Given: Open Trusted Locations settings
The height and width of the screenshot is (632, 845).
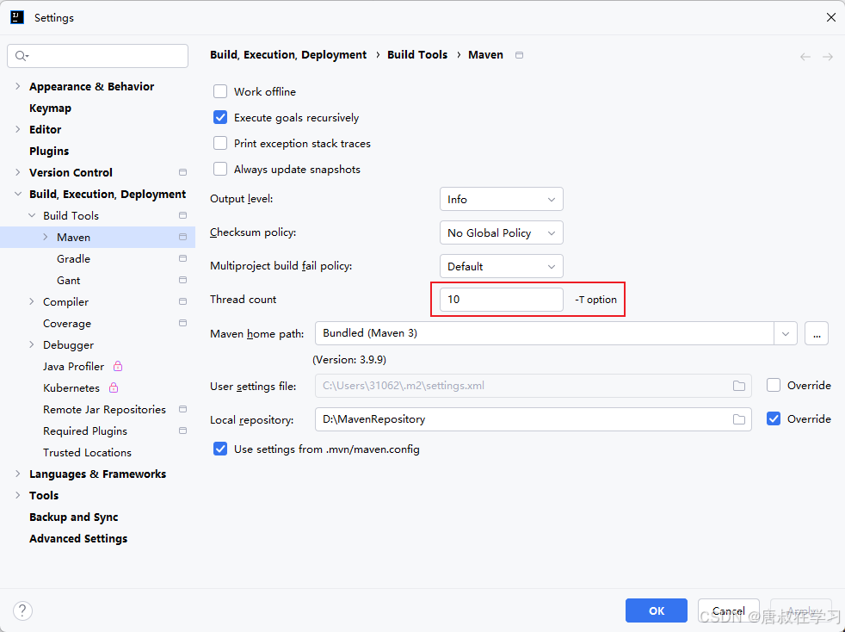Looking at the screenshot, I should 87,452.
